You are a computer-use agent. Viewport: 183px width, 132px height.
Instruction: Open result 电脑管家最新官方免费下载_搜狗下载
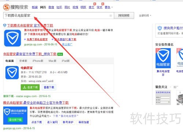(30, 54)
